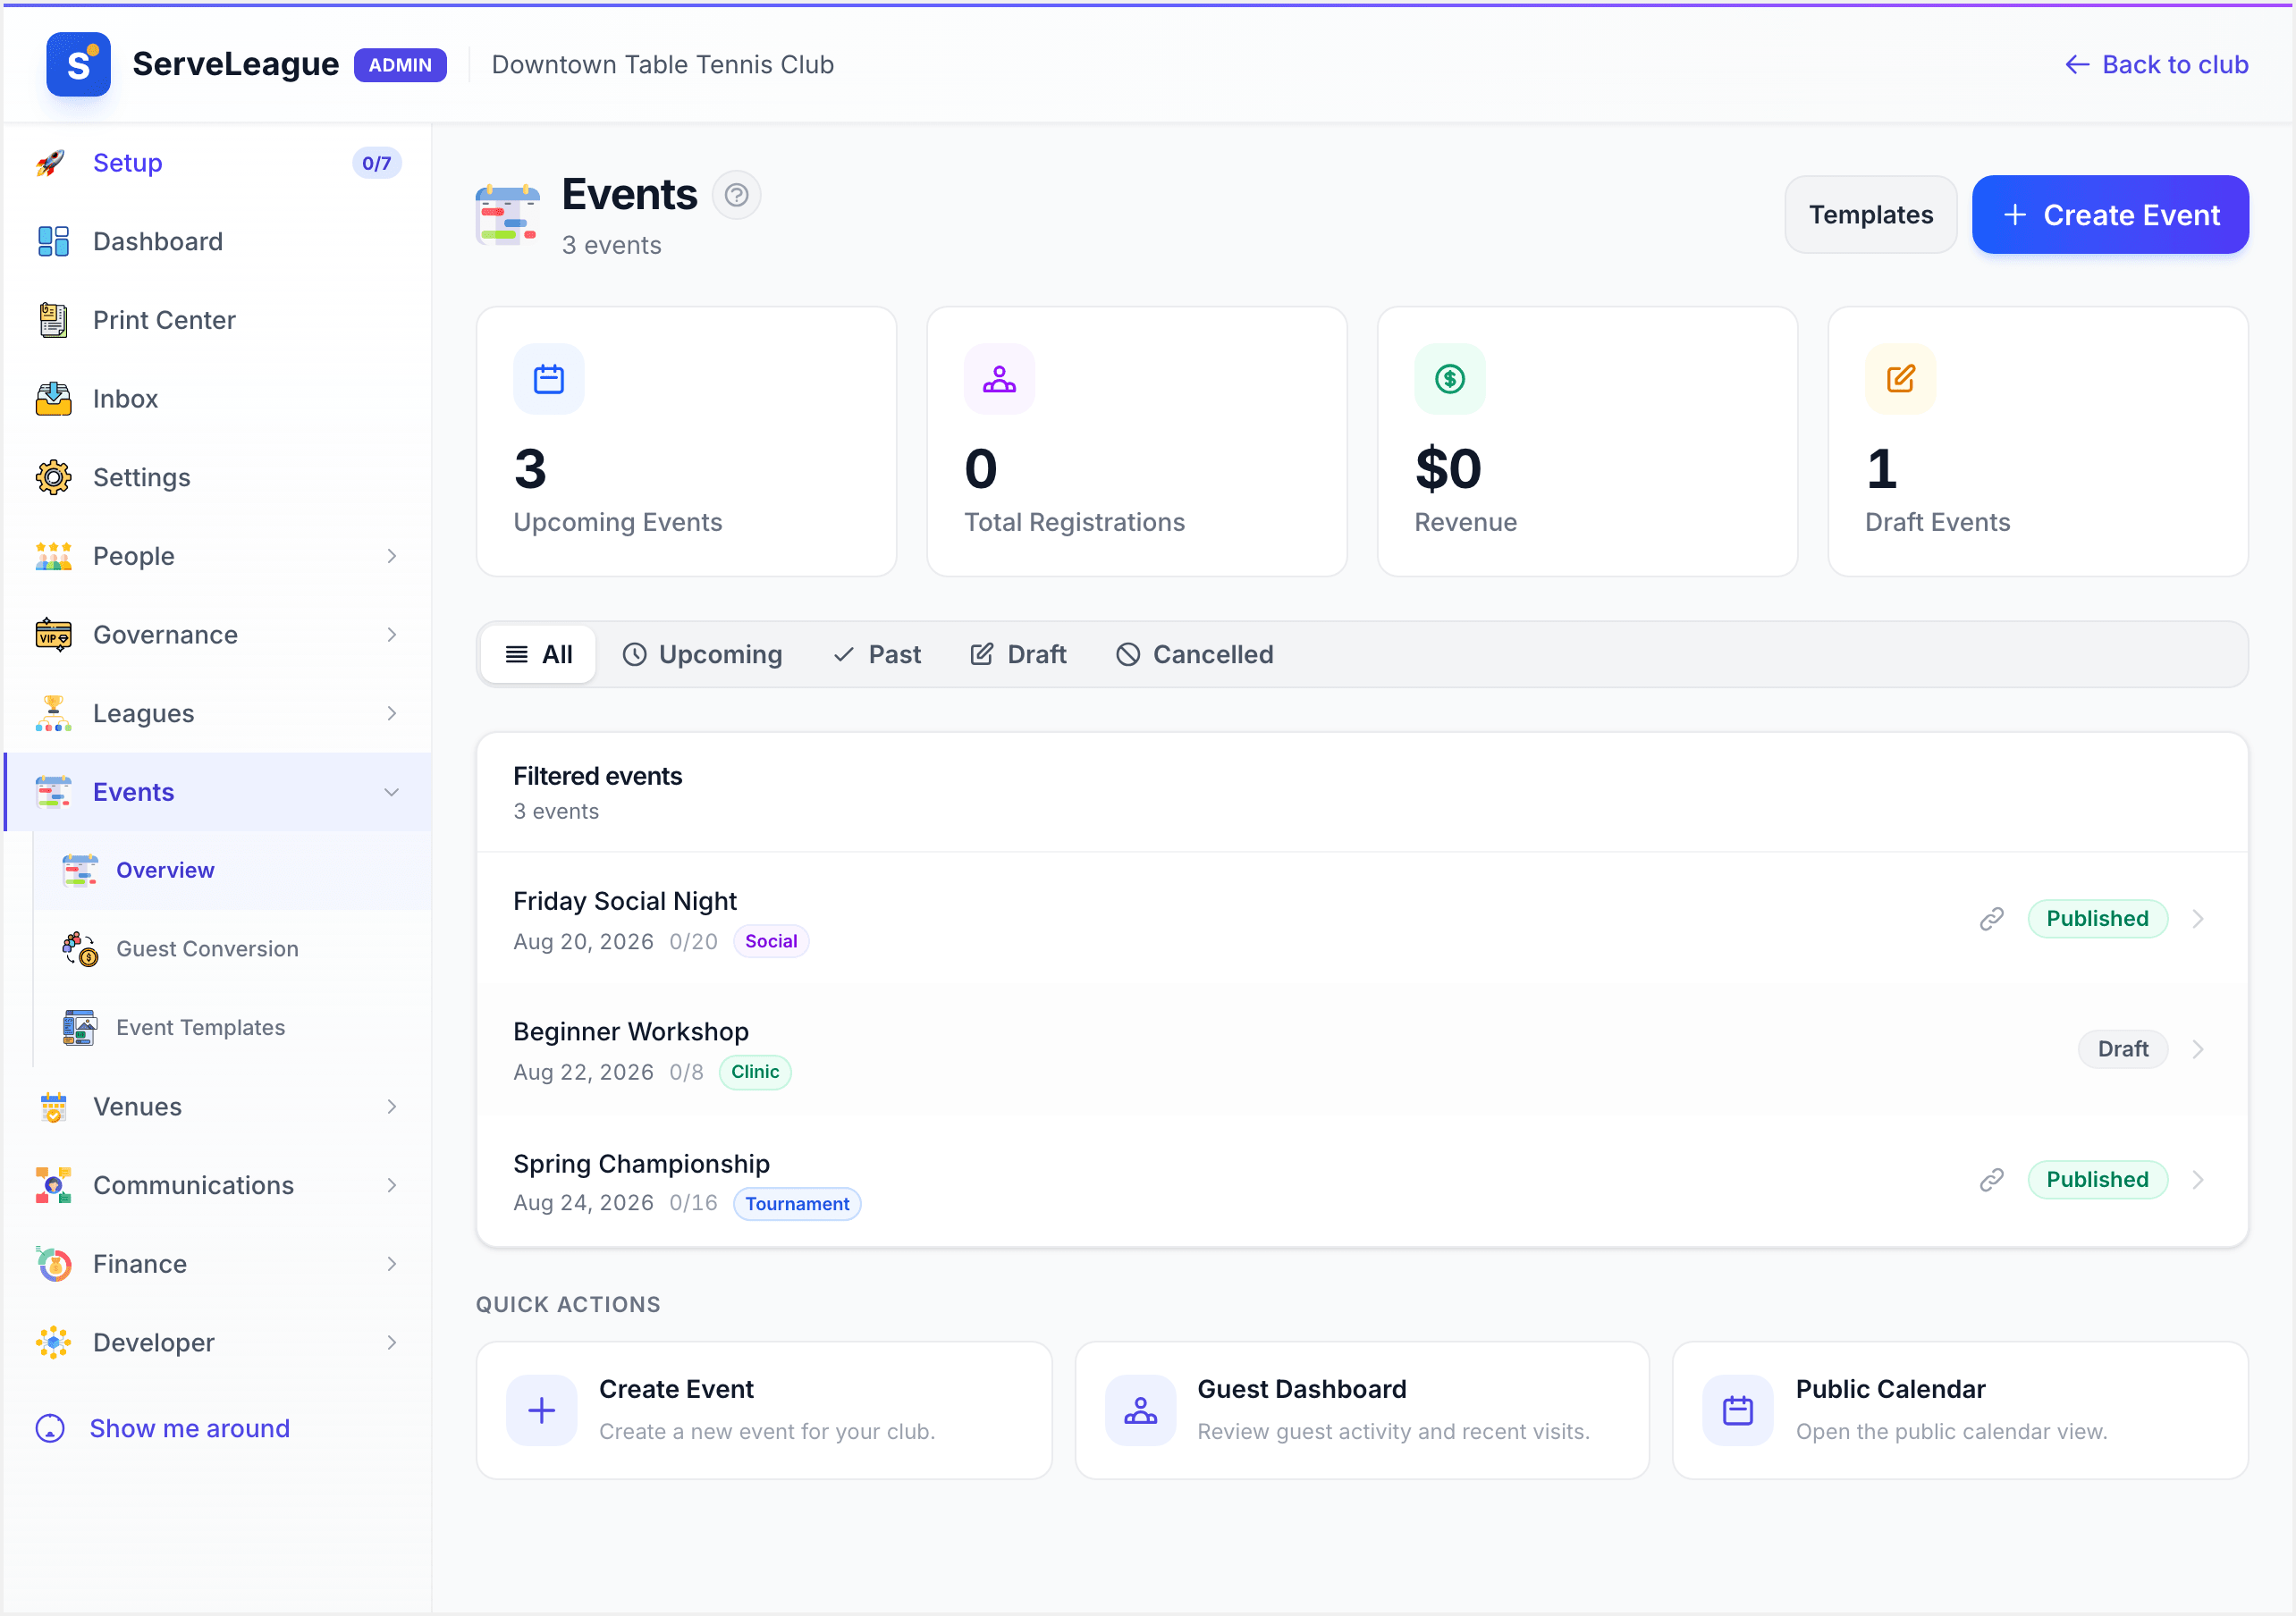
Task: Click the Dashboard sidebar icon
Action: tap(53, 242)
